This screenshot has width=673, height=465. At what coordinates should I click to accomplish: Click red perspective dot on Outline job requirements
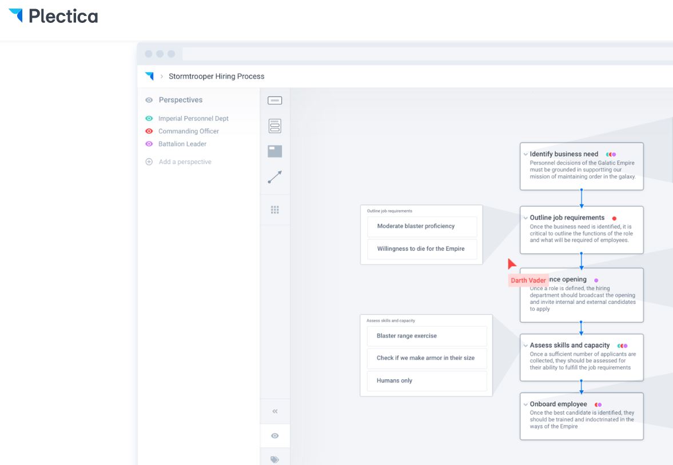pos(615,218)
